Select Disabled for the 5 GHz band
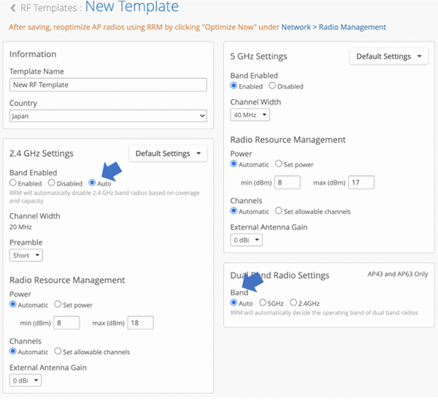The image size is (438, 400). point(273,86)
